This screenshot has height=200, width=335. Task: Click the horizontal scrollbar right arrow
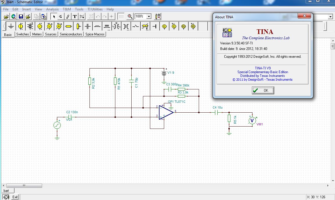[328, 186]
